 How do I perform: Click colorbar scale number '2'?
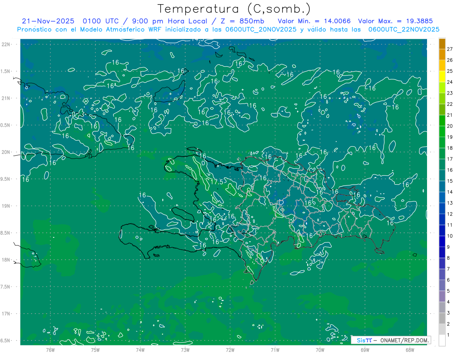tap(449, 324)
